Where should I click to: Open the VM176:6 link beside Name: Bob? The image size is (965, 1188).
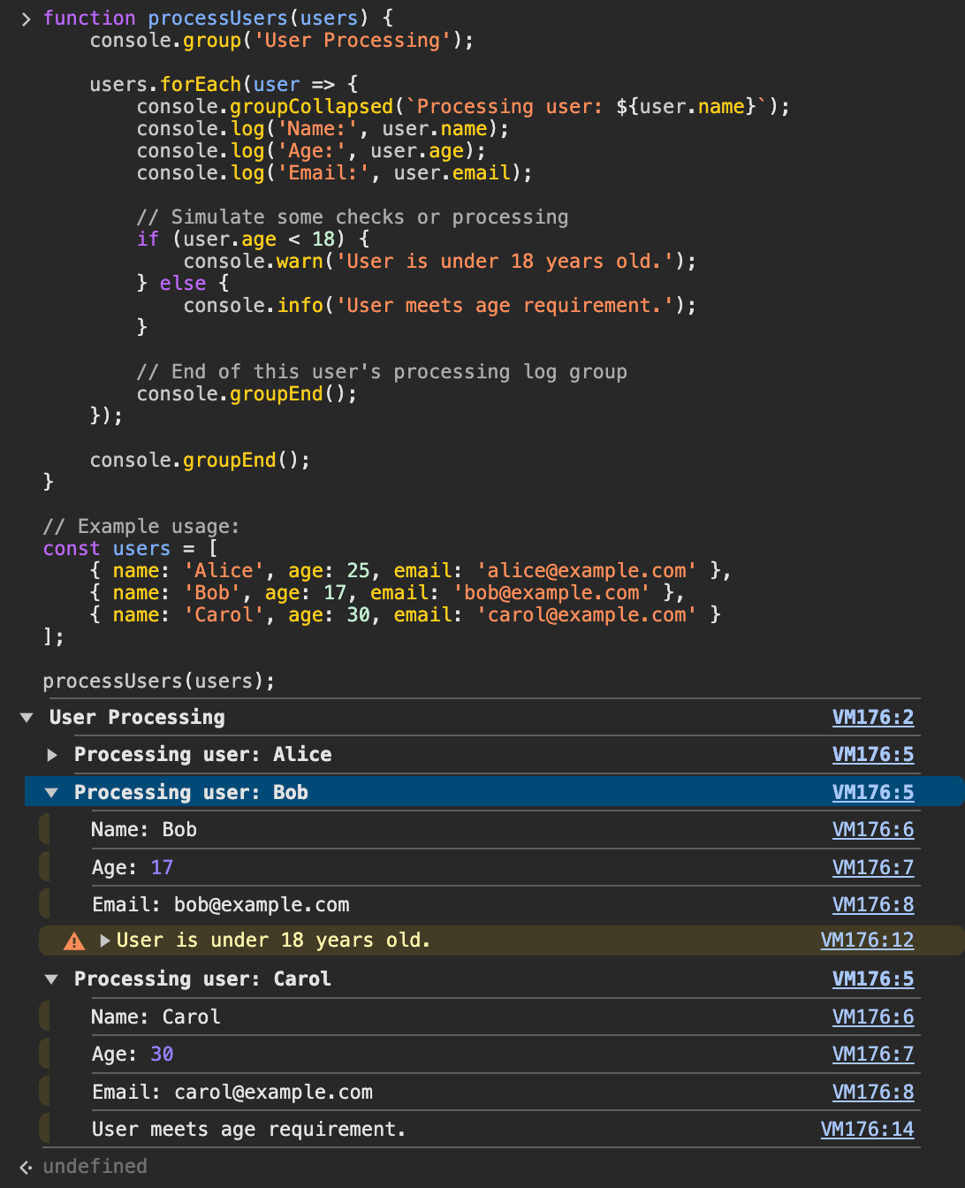click(872, 830)
